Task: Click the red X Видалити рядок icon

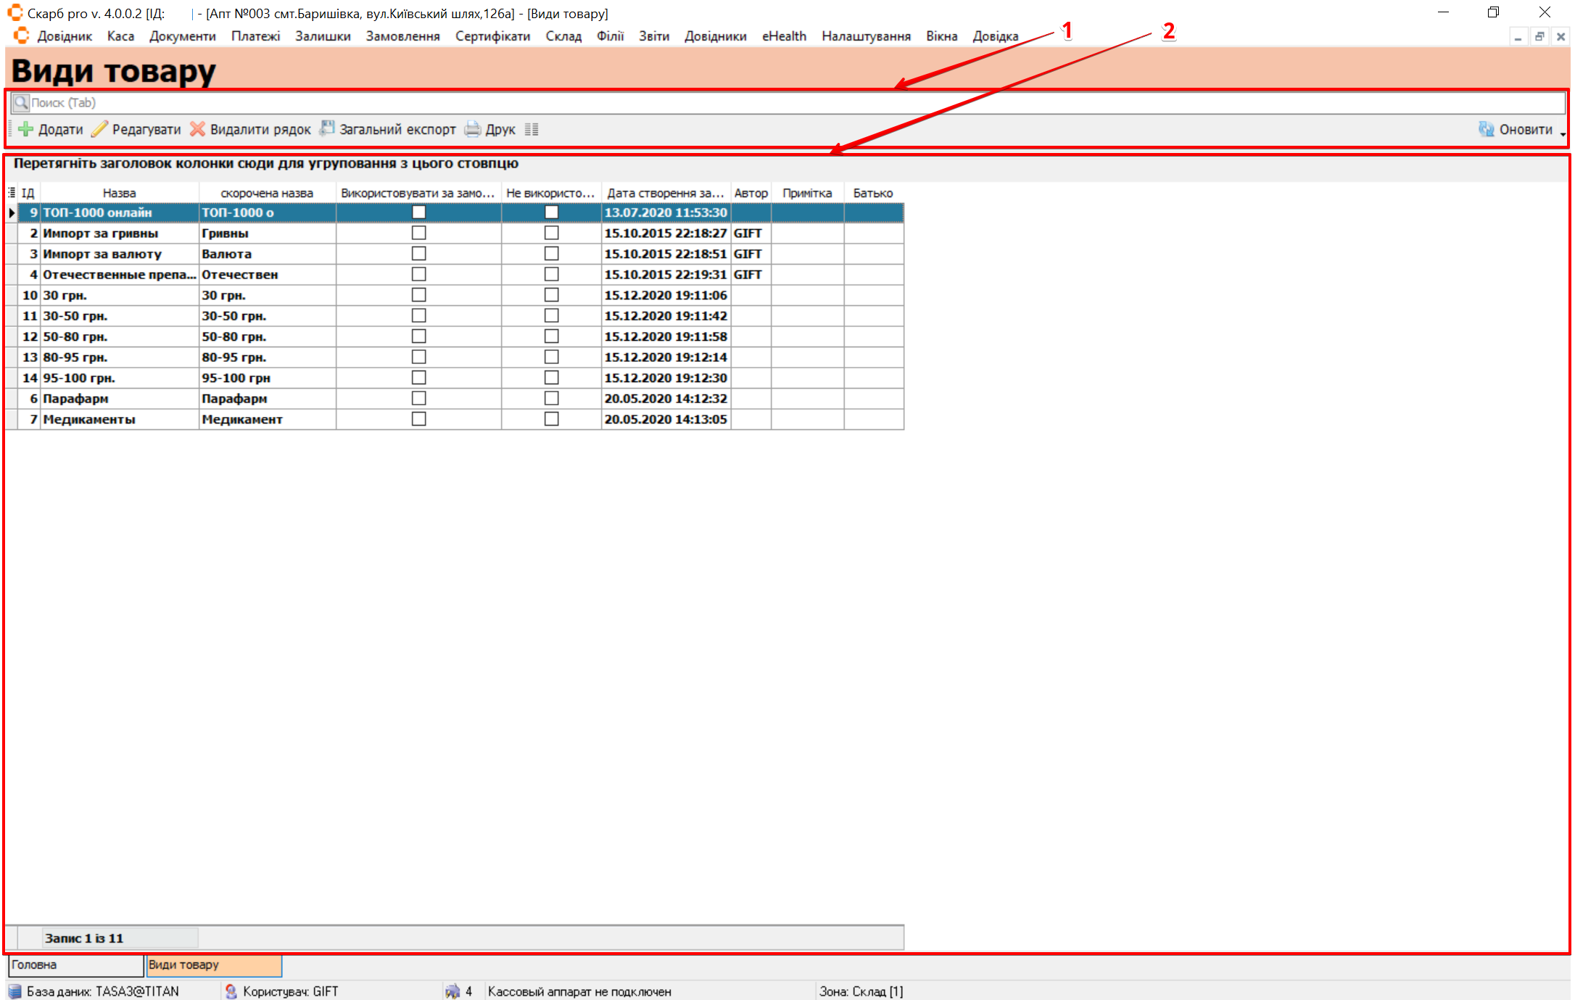Action: point(197,130)
